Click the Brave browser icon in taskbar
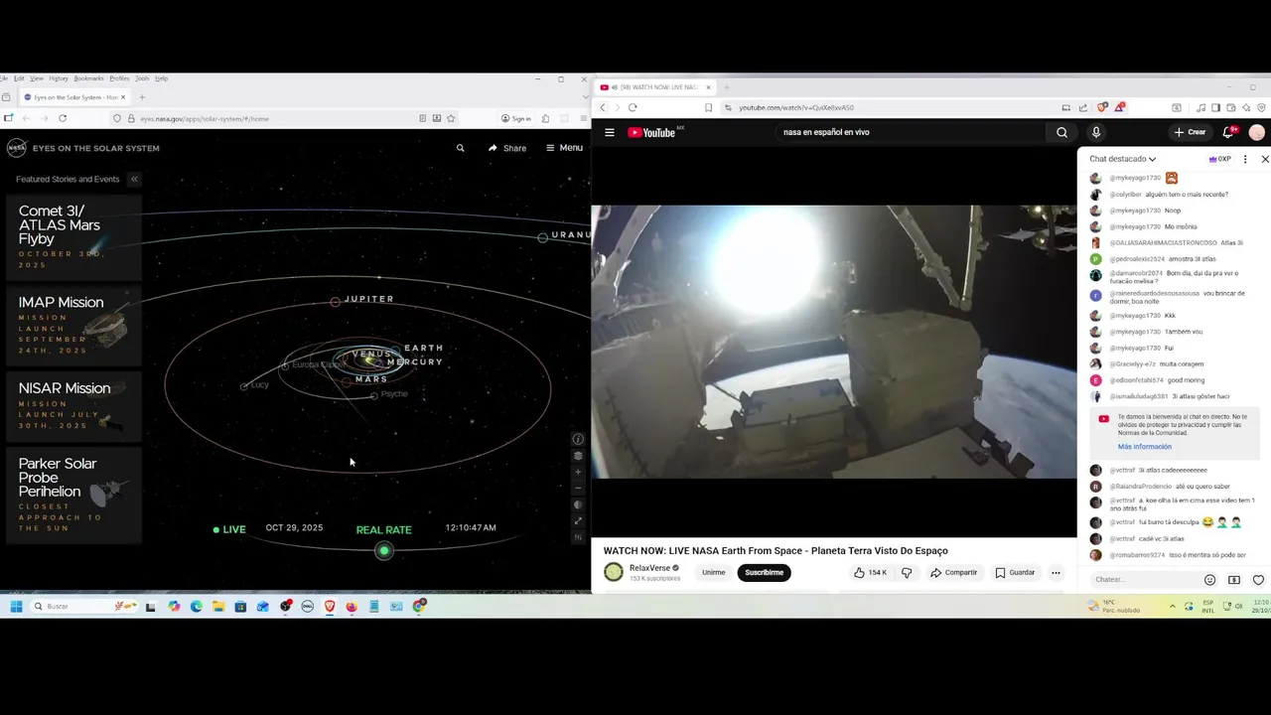Viewport: 1271px width, 715px height. click(x=330, y=606)
